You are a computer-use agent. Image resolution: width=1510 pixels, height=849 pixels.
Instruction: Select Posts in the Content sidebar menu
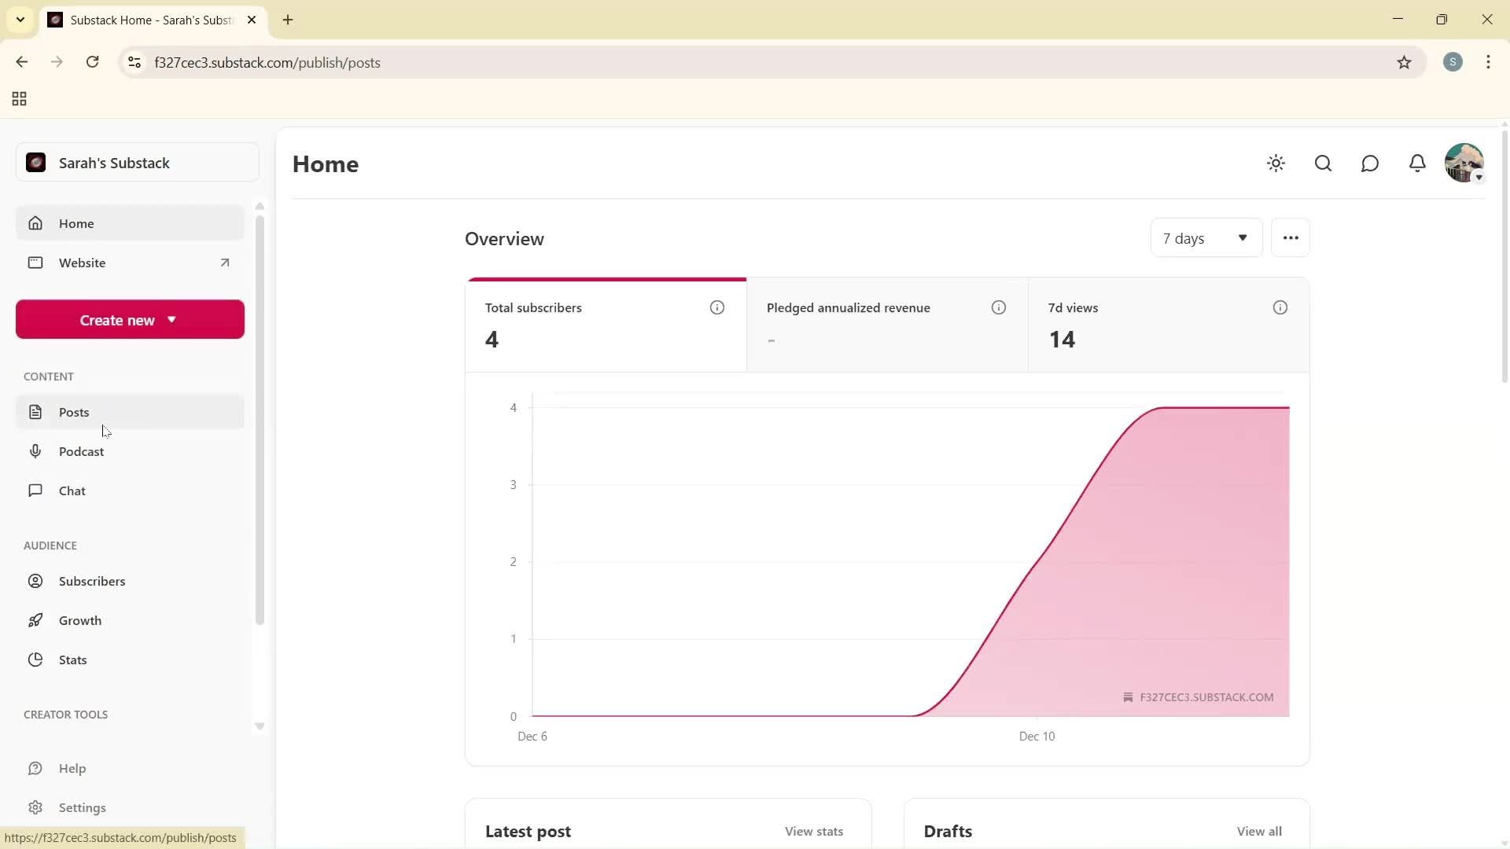click(x=73, y=411)
